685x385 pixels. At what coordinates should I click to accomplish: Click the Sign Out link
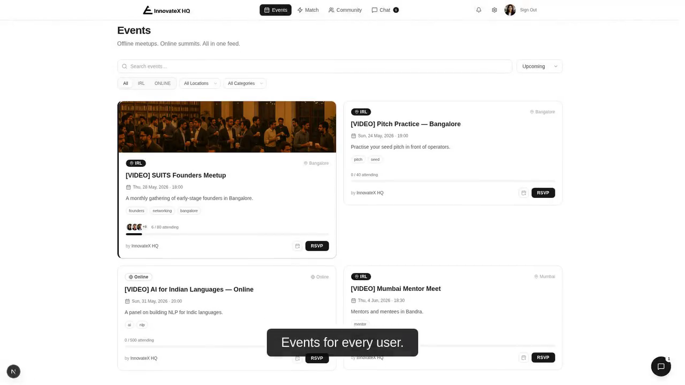pos(528,10)
